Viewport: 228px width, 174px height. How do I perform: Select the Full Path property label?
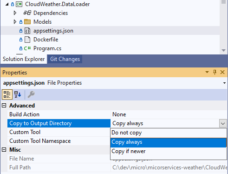click(20, 167)
